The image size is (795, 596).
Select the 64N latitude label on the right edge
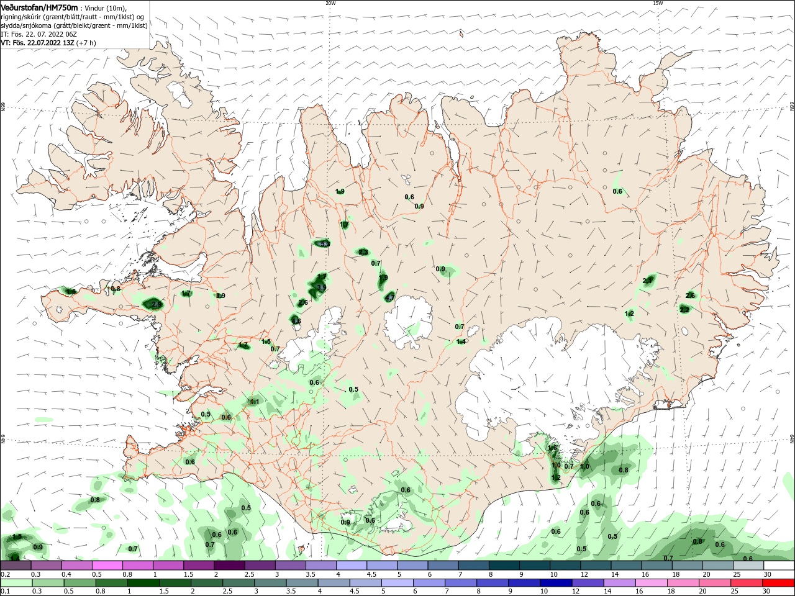(792, 438)
